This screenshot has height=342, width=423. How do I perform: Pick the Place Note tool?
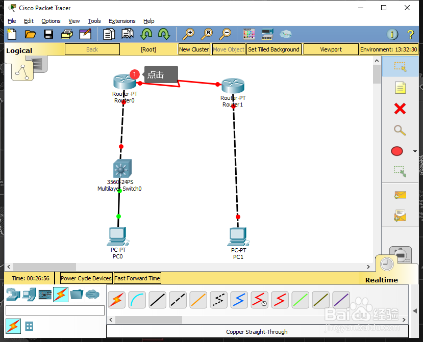point(400,88)
